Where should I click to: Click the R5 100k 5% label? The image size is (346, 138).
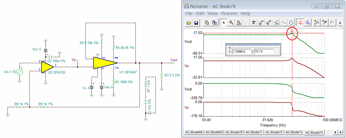point(124,82)
